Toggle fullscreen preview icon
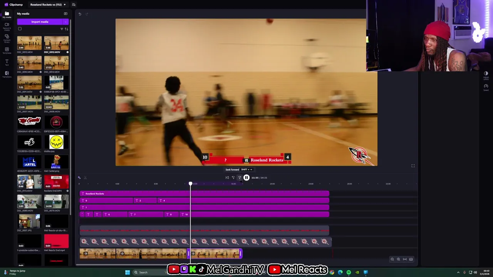493x277 pixels. (x=413, y=166)
